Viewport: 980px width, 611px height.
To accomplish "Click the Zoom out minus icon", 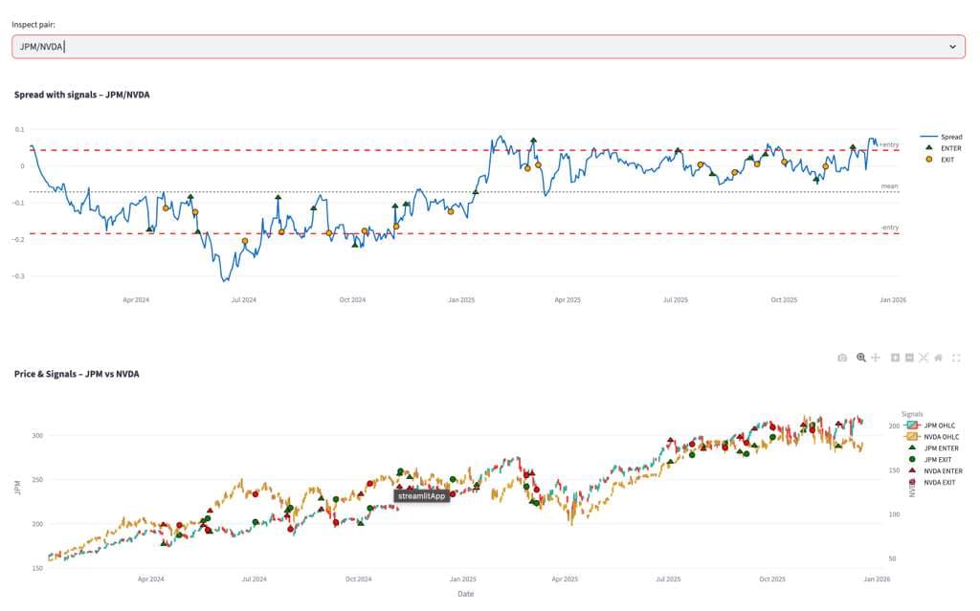I will click(x=909, y=358).
